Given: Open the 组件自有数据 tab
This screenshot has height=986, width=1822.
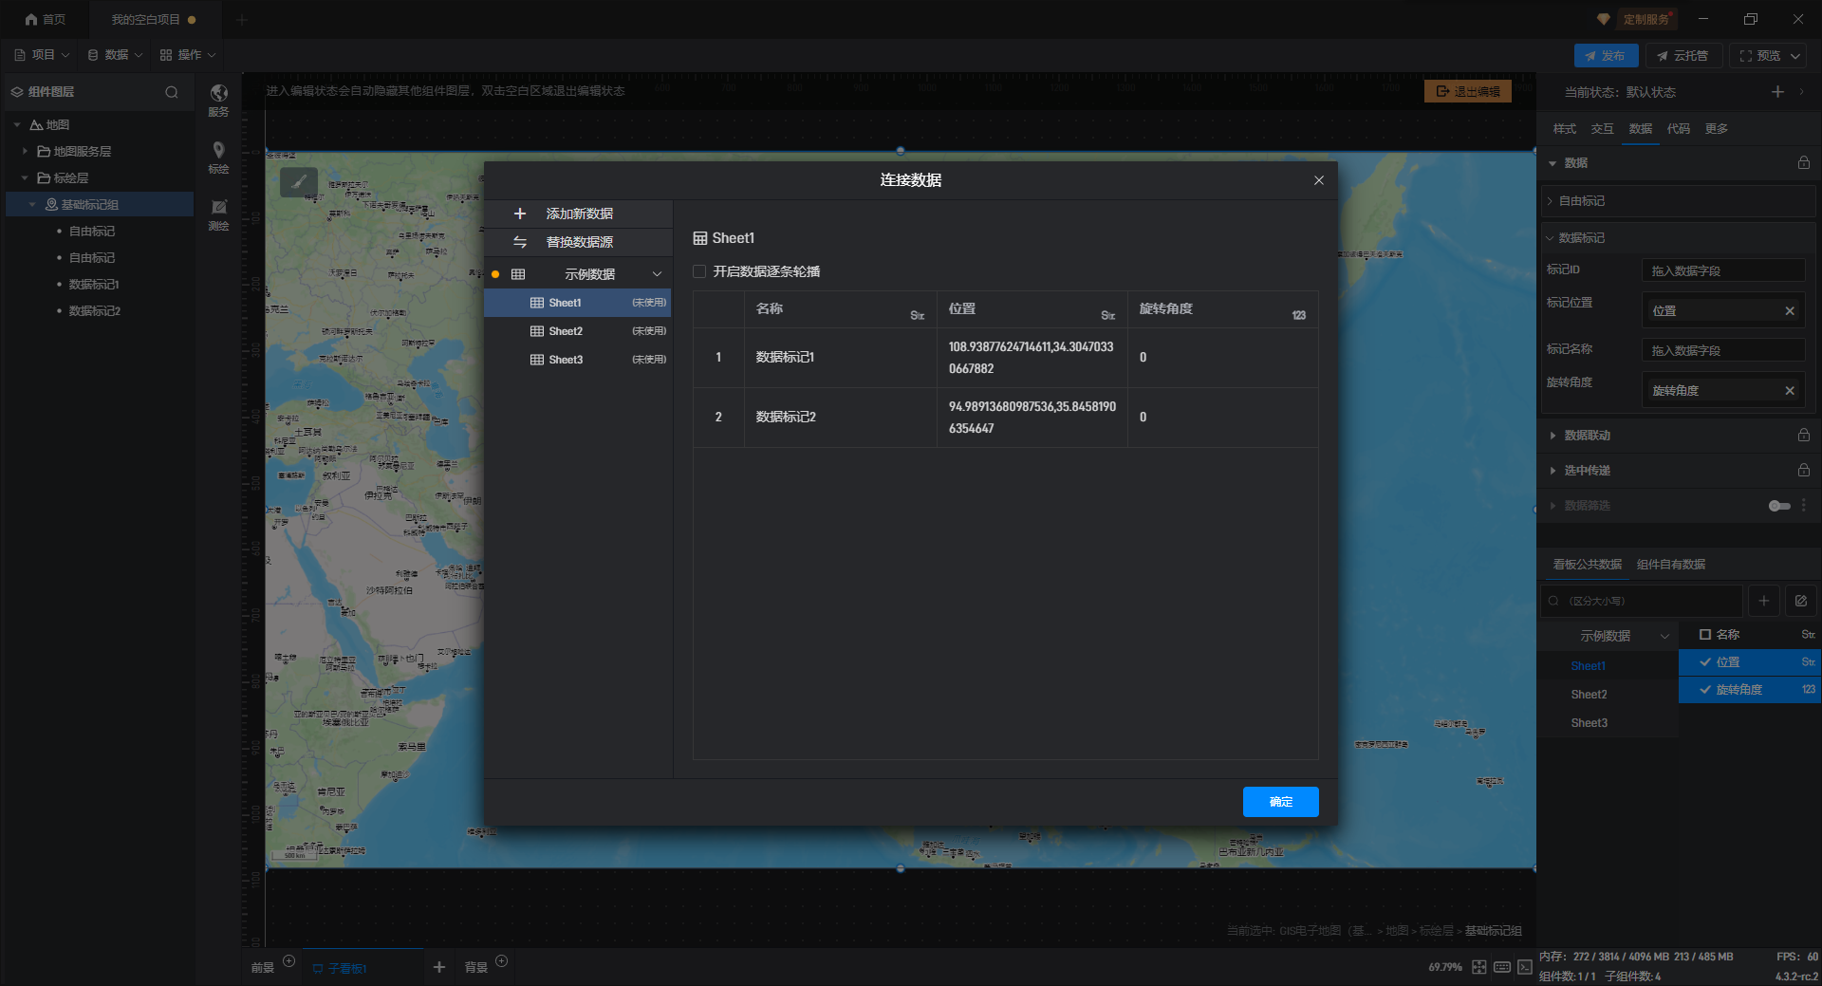Looking at the screenshot, I should click(x=1670, y=565).
